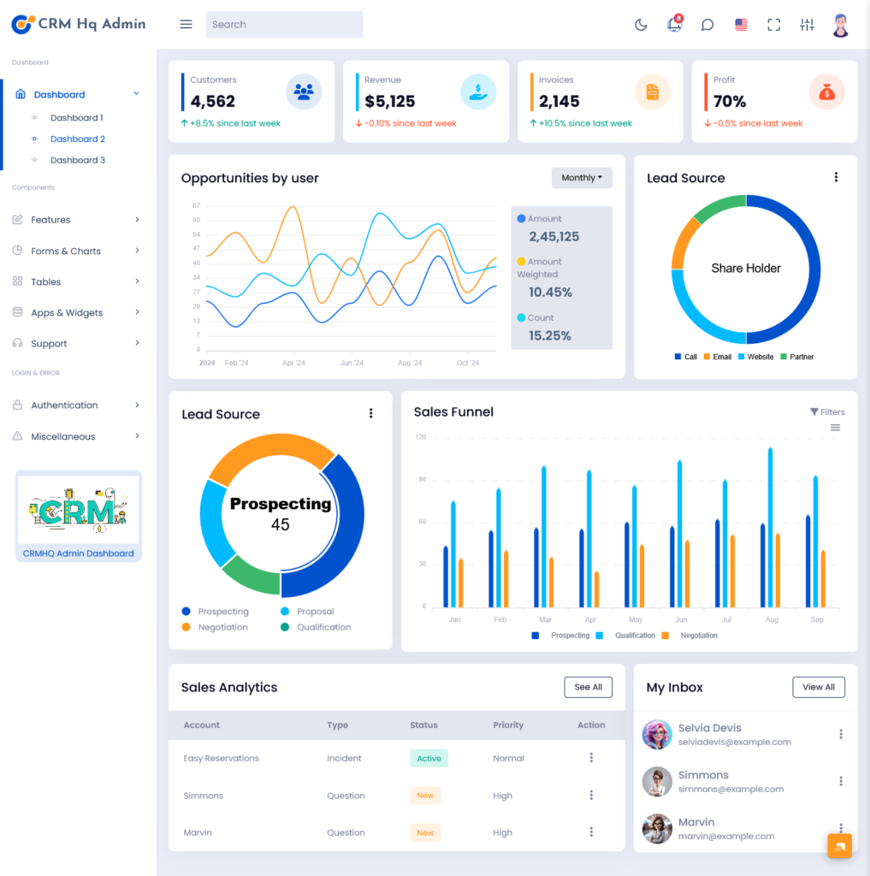Viewport: 870px width, 876px height.
Task: Open the Share Holder Lead Source options menu
Action: pyautogui.click(x=836, y=177)
